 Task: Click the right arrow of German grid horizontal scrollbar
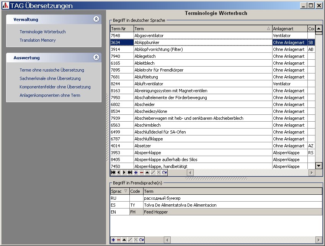click(x=312, y=173)
